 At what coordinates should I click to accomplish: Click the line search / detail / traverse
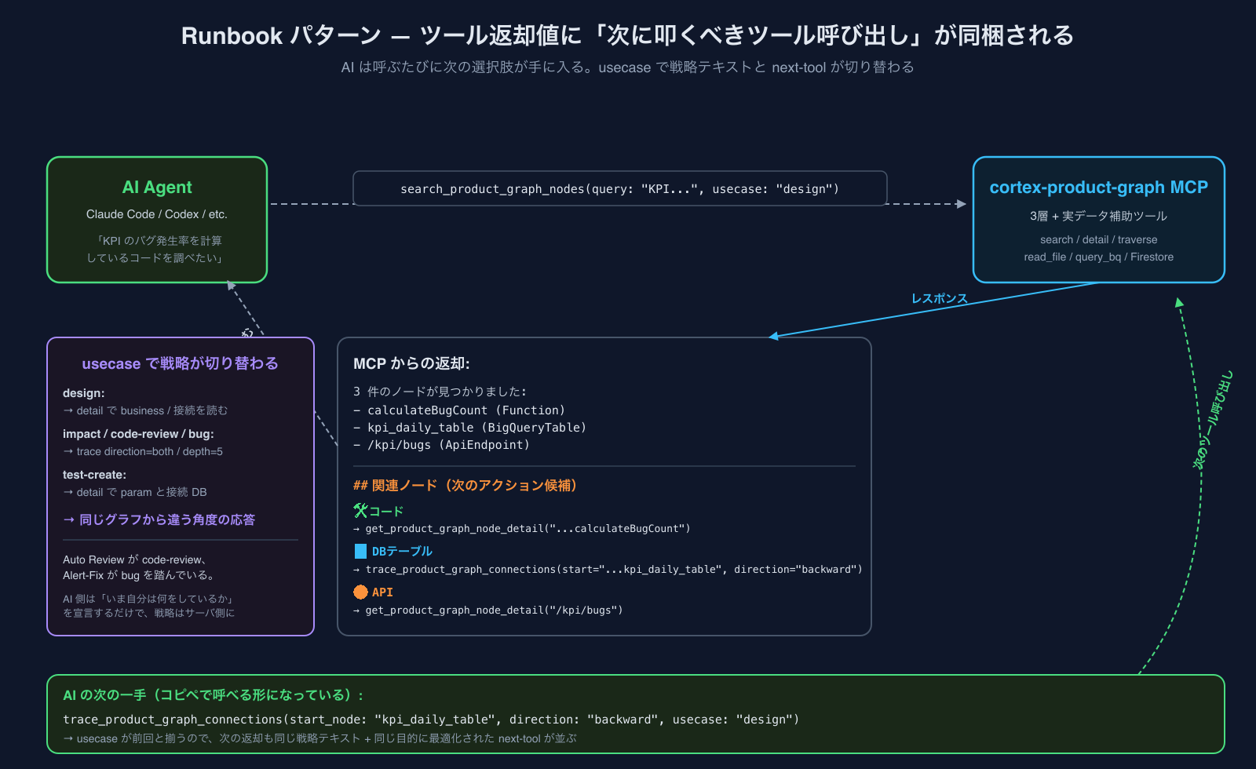[1098, 240]
